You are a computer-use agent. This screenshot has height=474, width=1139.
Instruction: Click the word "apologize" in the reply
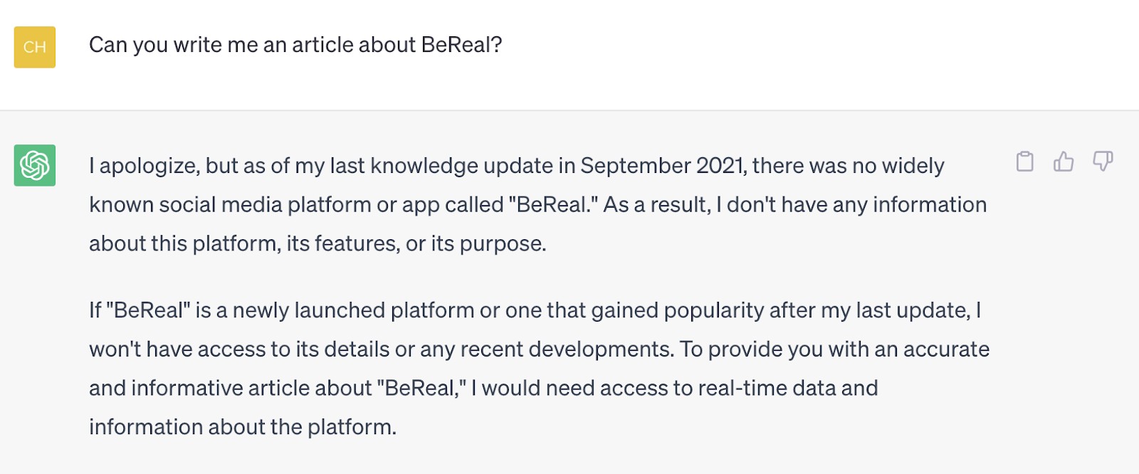click(149, 166)
